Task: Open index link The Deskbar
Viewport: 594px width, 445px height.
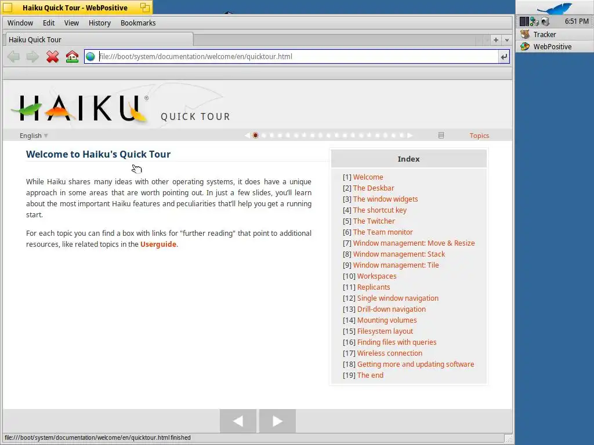Action: (374, 188)
